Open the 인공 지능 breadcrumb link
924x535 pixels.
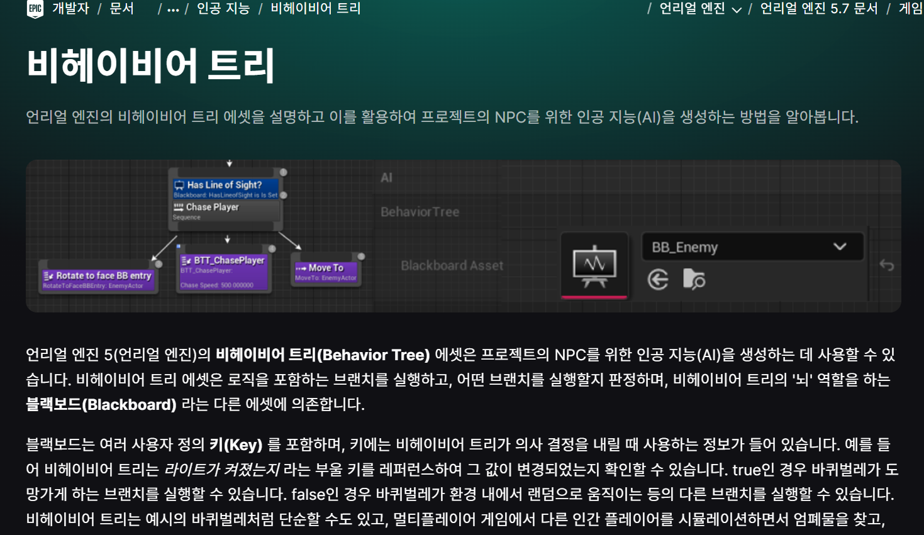click(223, 9)
